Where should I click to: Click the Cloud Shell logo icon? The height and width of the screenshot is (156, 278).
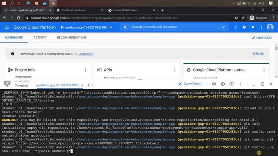[7, 84]
